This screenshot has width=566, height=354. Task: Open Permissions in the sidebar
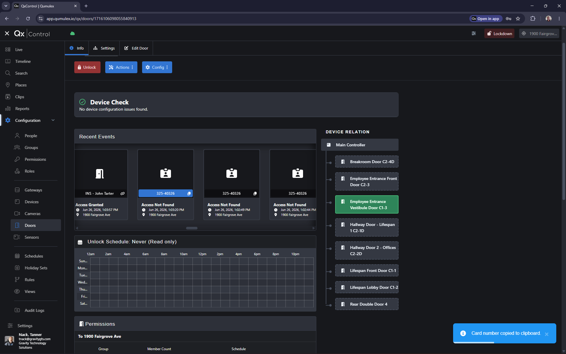[x=35, y=159]
